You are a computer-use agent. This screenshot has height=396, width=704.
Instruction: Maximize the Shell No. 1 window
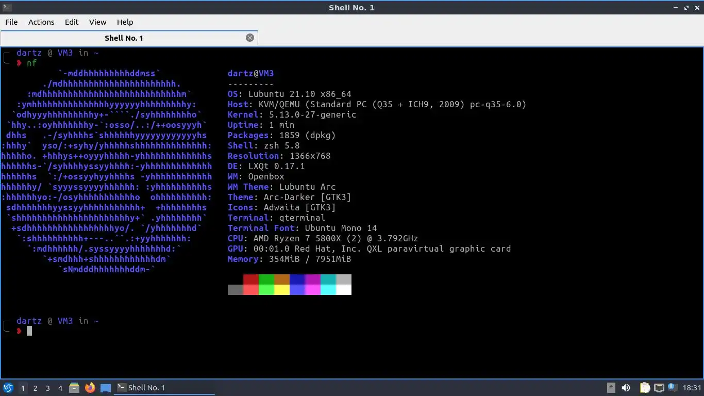click(x=686, y=8)
